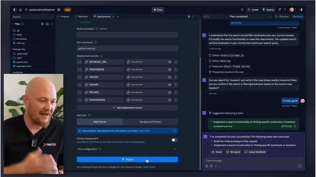The width and height of the screenshot is (316, 177).
Task: Enable the Private Deployment switch
Action: point(174,140)
